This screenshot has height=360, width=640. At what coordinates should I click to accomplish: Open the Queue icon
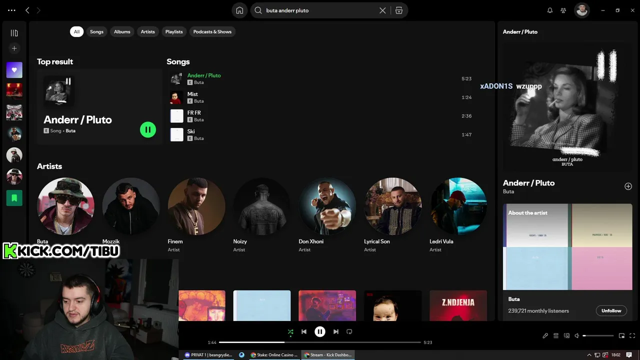click(556, 336)
